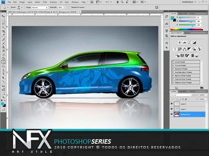Open the Character panel from dock
Screen dimensions: 209x156
pos(166,43)
